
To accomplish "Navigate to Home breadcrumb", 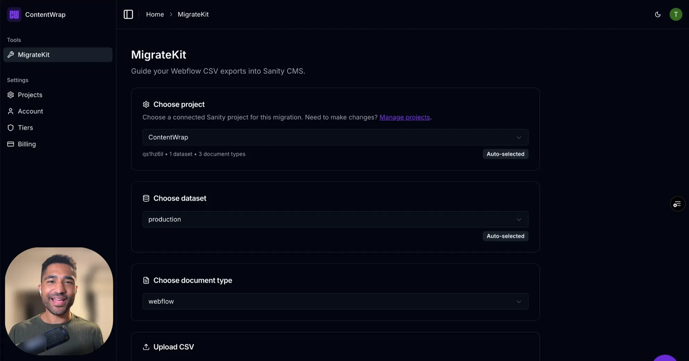I will coord(155,15).
